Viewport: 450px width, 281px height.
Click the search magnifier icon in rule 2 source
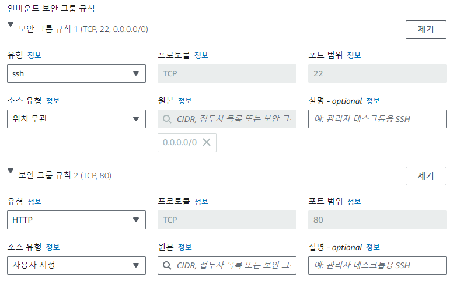tap(167, 265)
